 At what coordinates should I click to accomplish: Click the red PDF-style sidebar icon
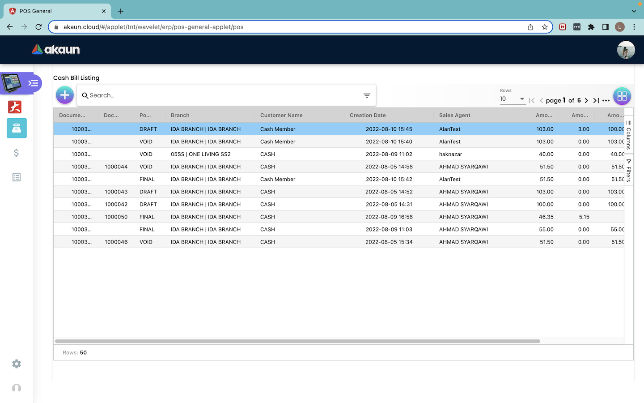[15, 107]
